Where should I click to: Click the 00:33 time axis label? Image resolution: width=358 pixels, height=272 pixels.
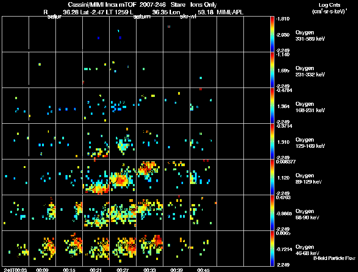pyautogui.click(x=149, y=270)
